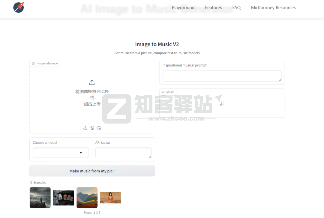Image resolution: width=324 pixels, height=218 pixels.
Task: Open the Choose a model dropdown
Action: 61,153
